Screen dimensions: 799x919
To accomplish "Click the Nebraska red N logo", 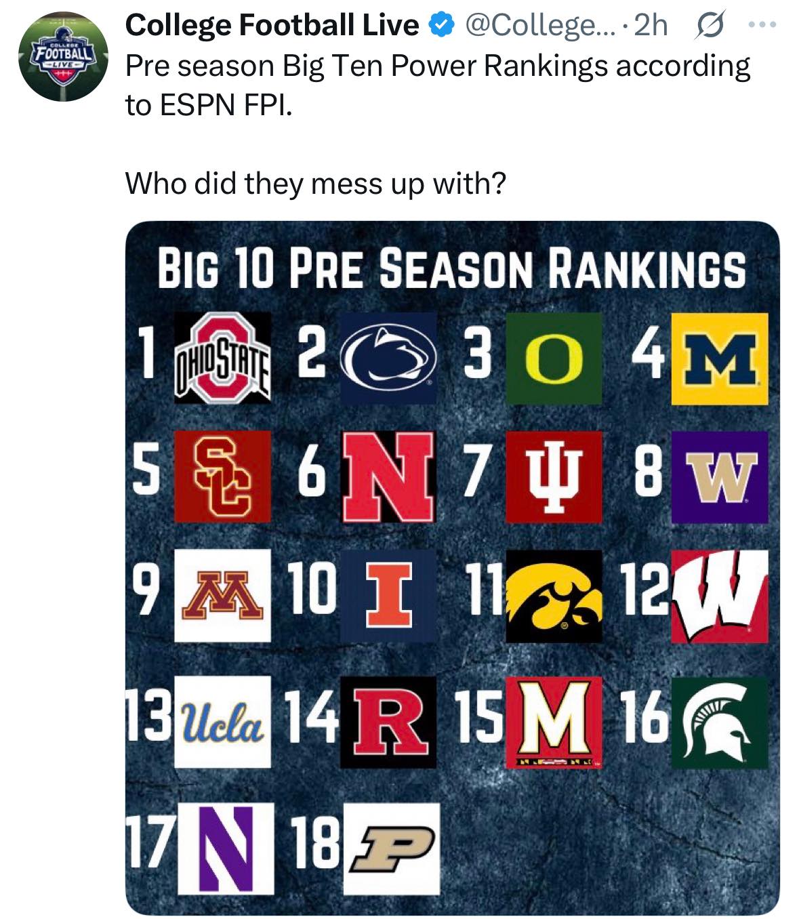I will [x=388, y=476].
